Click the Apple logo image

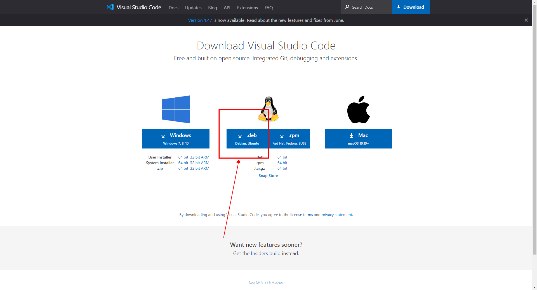[x=359, y=109]
